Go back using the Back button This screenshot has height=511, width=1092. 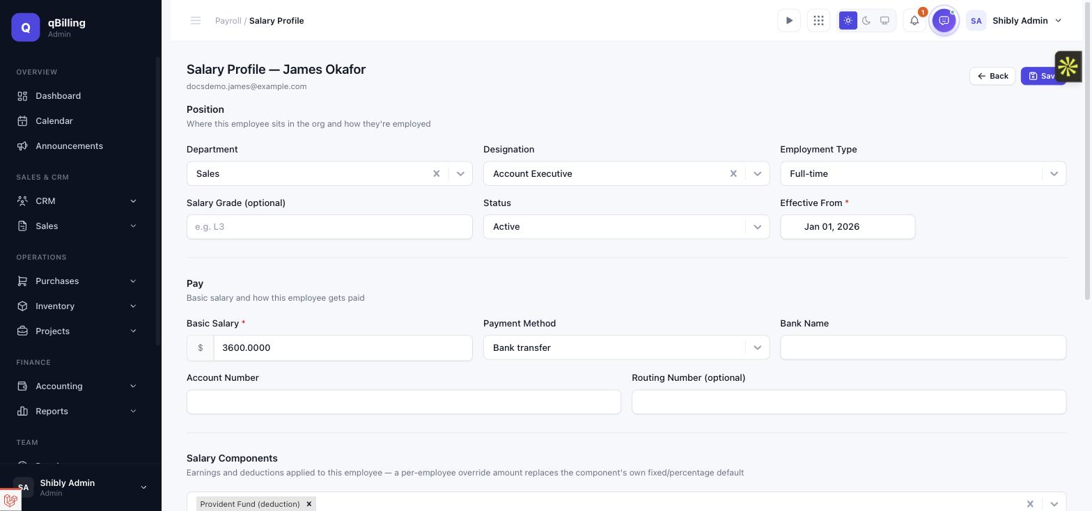pyautogui.click(x=992, y=76)
